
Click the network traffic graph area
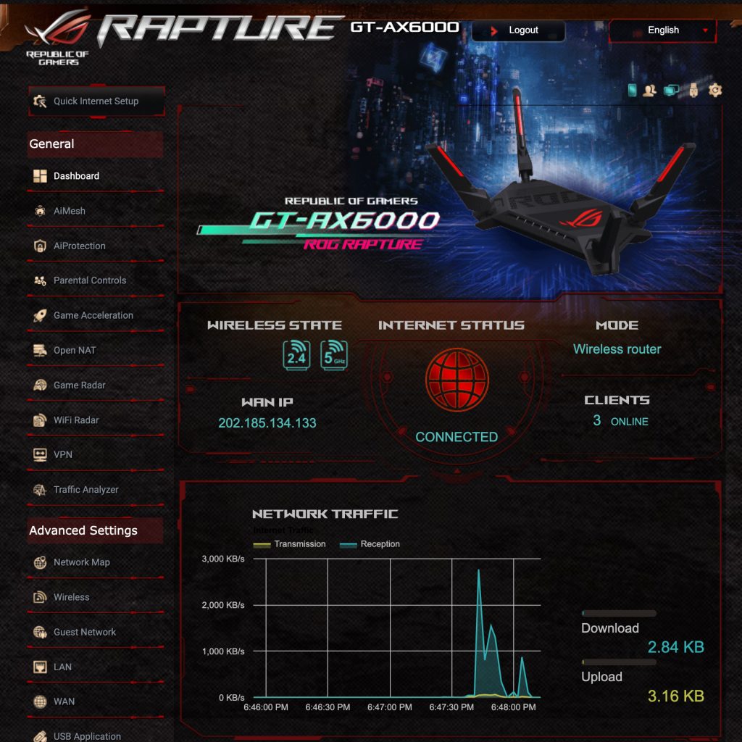click(396, 628)
